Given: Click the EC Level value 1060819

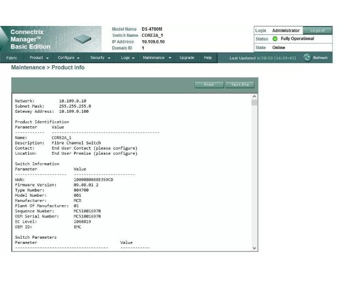Looking at the screenshot, I should (82, 222).
